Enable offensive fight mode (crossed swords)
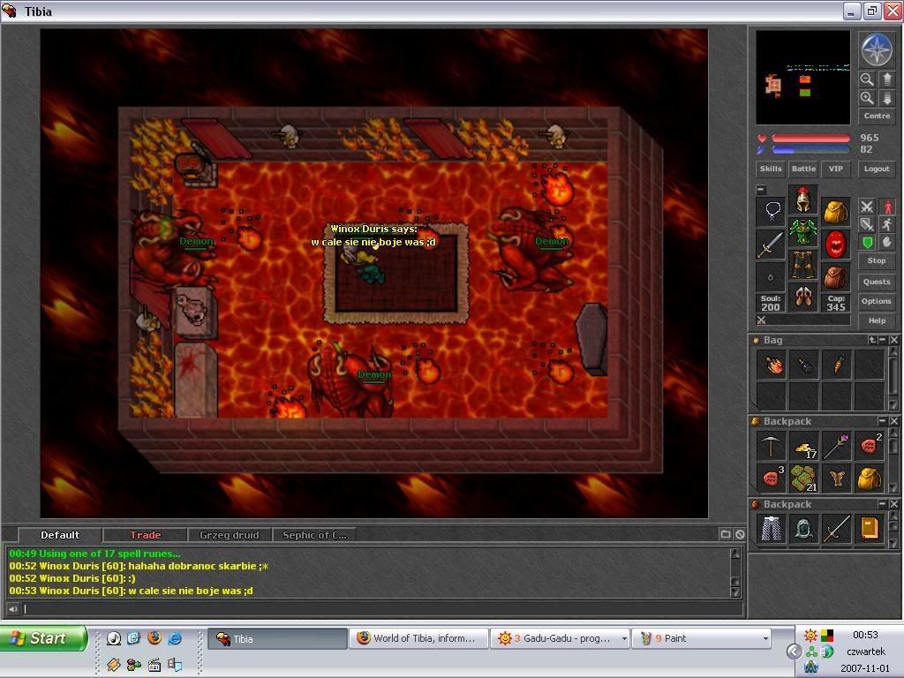 tap(867, 207)
